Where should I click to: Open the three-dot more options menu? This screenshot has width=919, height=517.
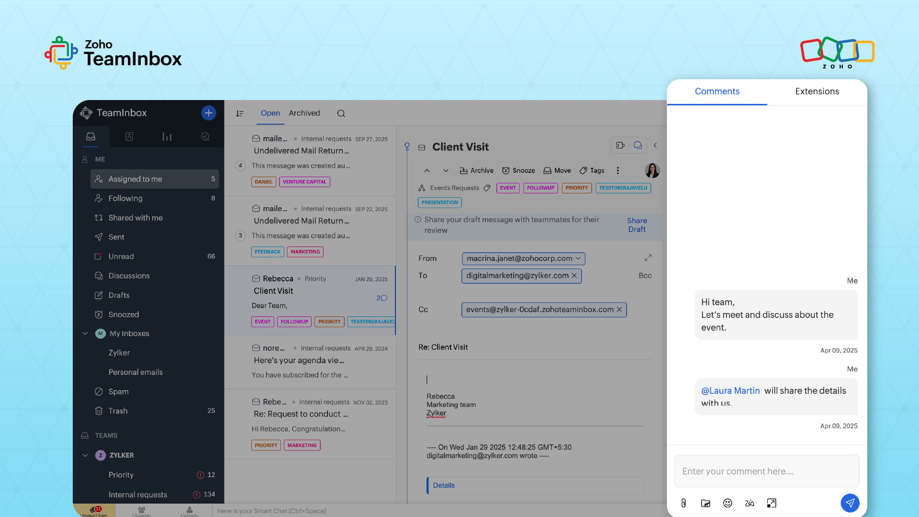617,170
